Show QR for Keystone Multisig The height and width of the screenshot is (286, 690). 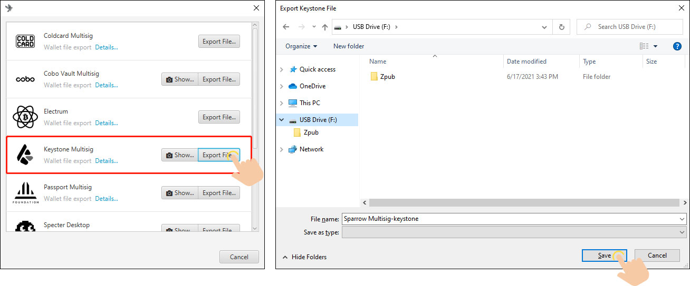(x=179, y=155)
